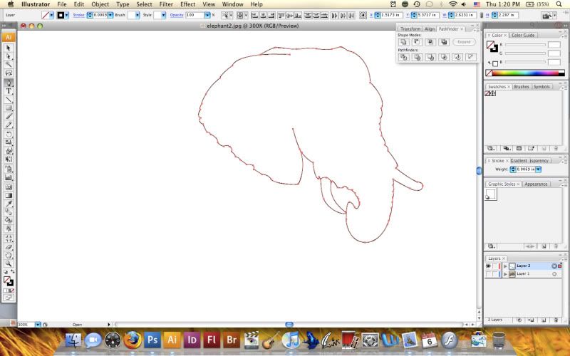Screen dimensions: 570x356
Task: Pick the Magic Wand tool
Action: pyautogui.click(x=9, y=65)
